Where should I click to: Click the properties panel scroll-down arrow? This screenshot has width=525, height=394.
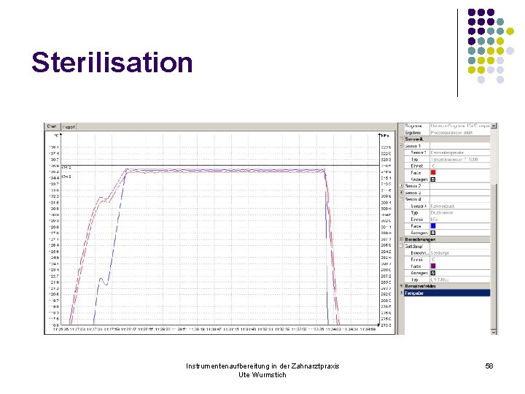point(494,331)
